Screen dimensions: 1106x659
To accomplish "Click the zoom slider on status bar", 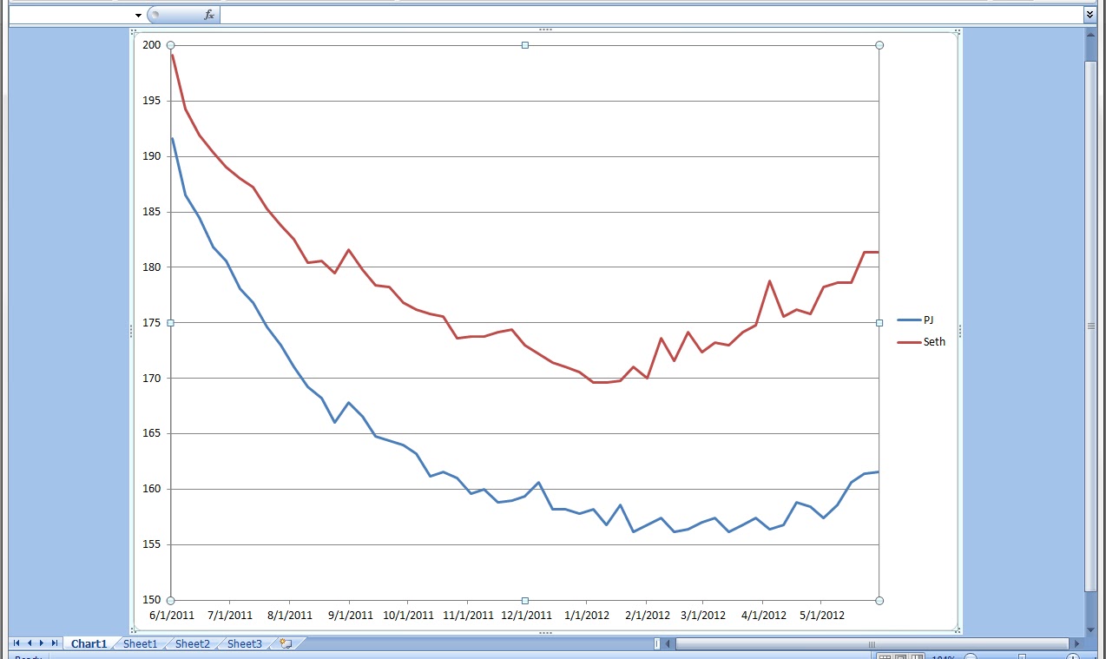I will point(1023,656).
